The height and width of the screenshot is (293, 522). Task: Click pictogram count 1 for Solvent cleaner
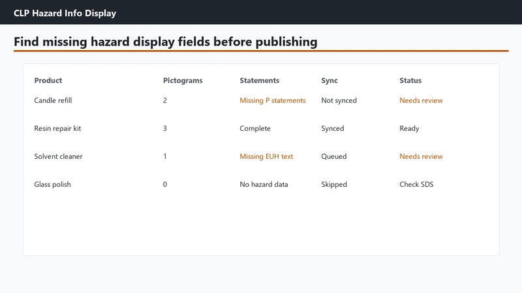coord(165,156)
